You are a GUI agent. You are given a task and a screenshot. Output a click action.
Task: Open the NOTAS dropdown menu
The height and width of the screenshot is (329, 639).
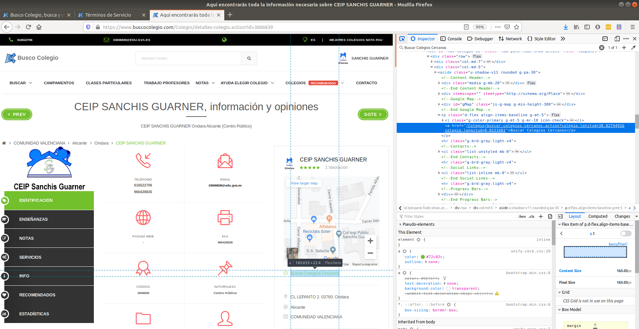click(x=205, y=83)
